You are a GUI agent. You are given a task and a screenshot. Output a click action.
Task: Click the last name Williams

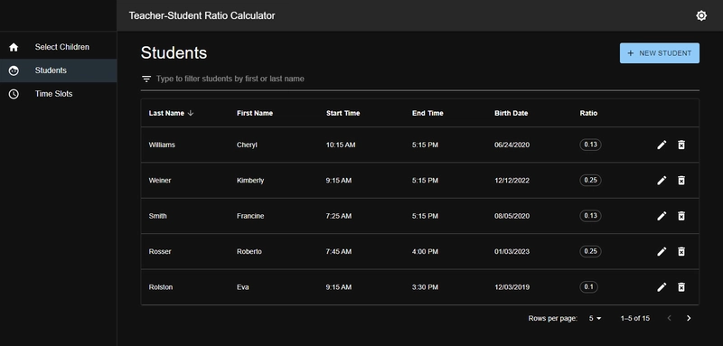pyautogui.click(x=162, y=145)
